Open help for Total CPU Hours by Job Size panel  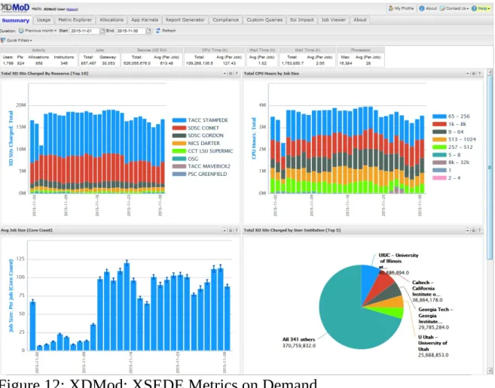(x=479, y=74)
